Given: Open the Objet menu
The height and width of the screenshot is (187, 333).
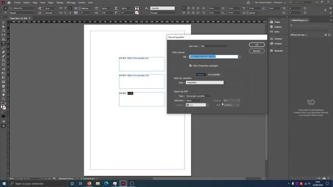Looking at the screenshot, I should [50, 3].
